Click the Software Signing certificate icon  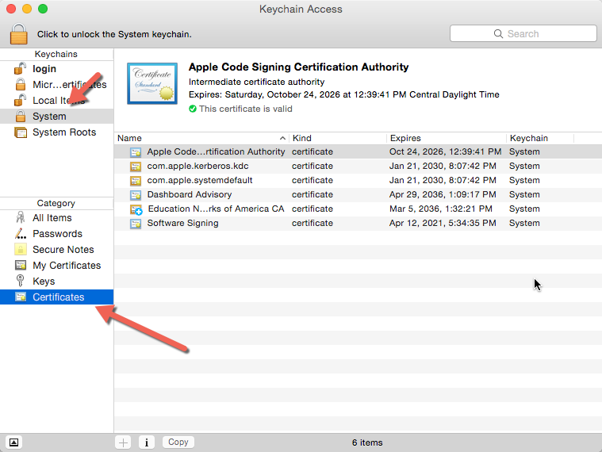point(136,224)
